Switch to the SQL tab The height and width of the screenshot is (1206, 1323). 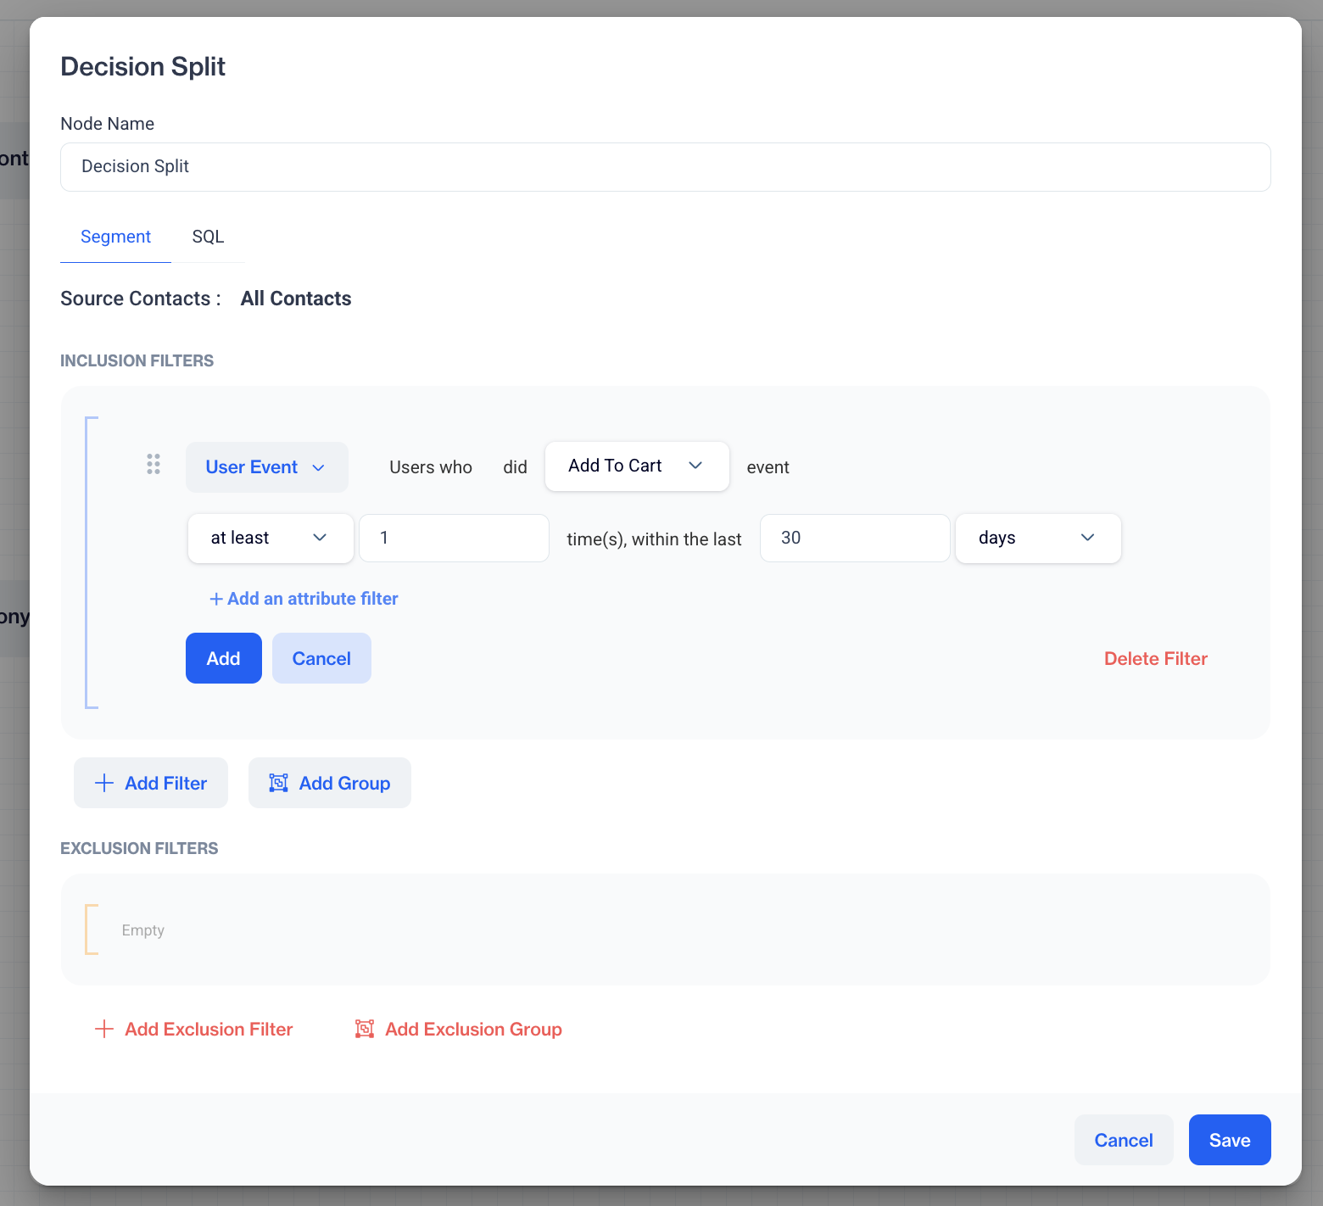[208, 237]
